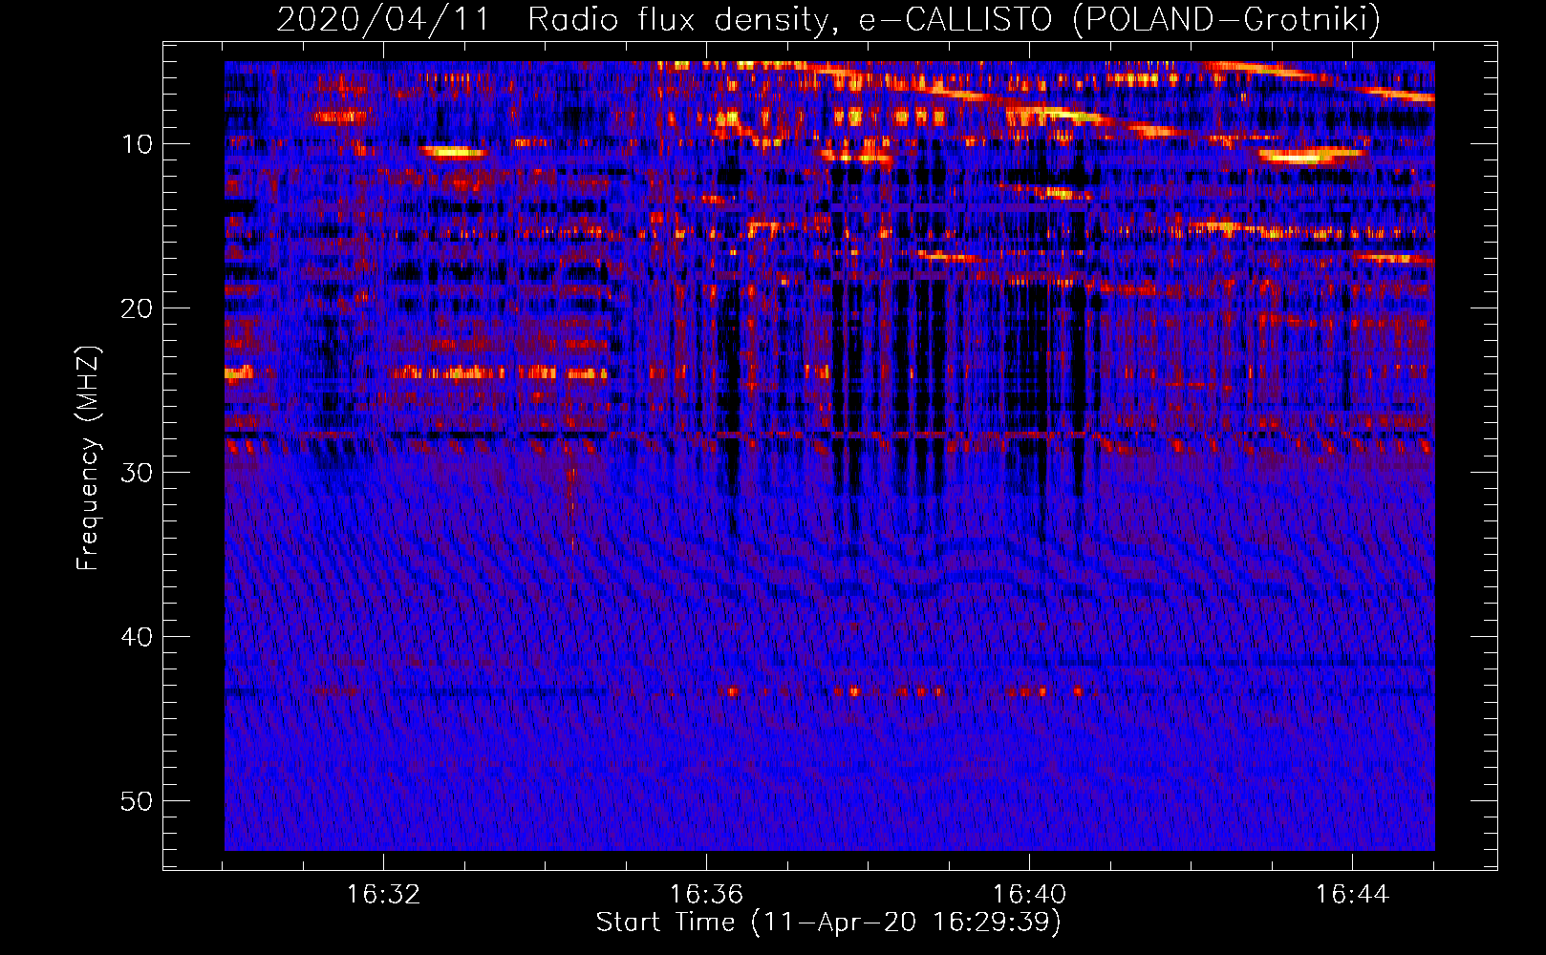Click the '40' frequency tick label
This screenshot has height=955, width=1546.
(137, 637)
